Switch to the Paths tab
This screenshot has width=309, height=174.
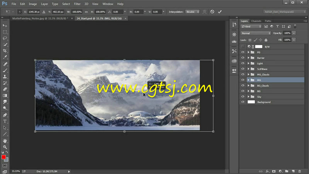268,21
